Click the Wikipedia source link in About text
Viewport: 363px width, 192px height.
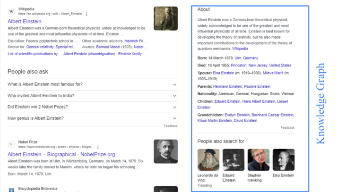coord(240,49)
